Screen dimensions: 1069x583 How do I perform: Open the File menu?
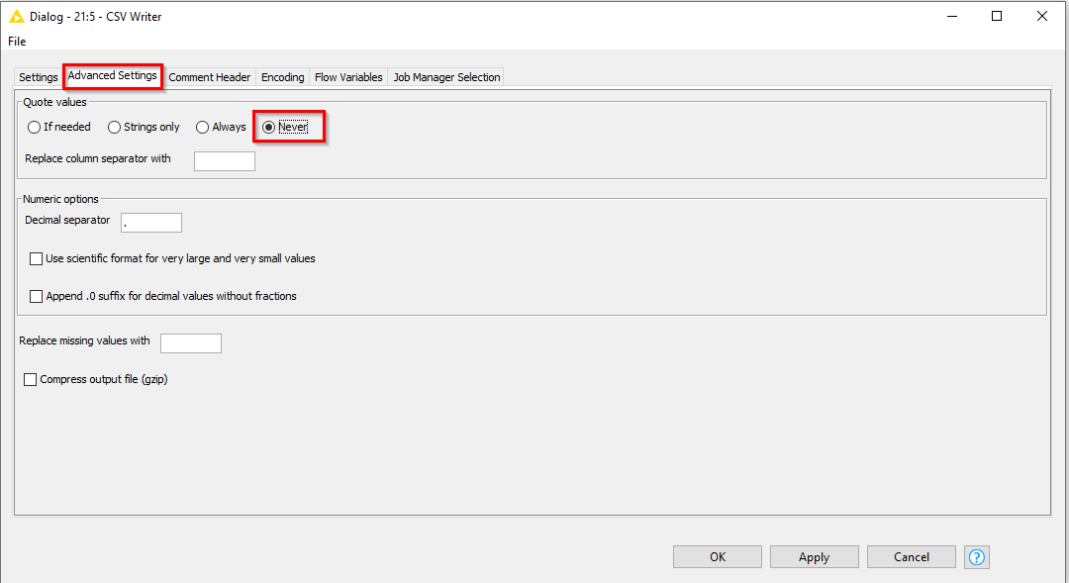pos(17,42)
